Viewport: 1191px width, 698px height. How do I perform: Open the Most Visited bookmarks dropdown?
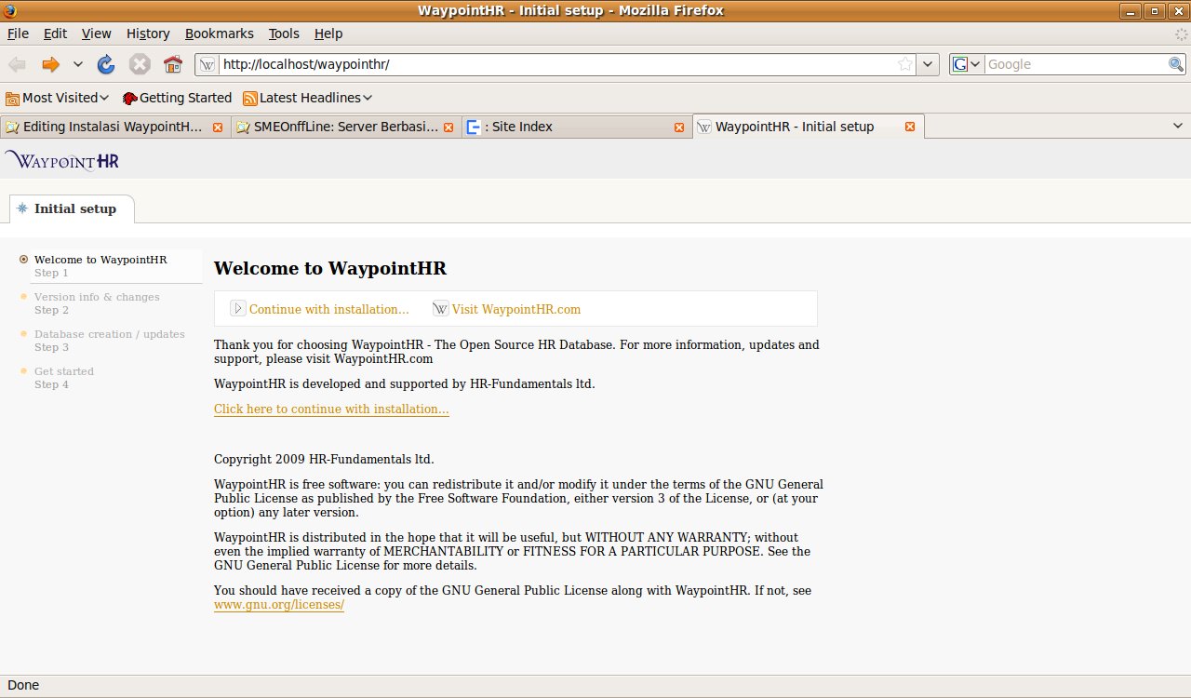[58, 98]
